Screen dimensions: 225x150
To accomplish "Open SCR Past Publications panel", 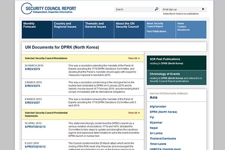I will [x=177, y=63].
